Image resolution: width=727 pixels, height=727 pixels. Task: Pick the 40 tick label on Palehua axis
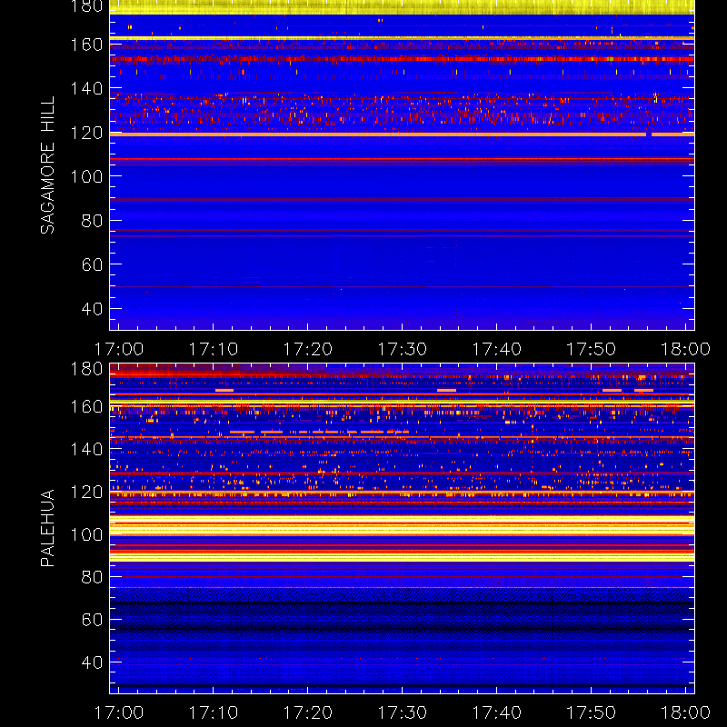tap(92, 662)
